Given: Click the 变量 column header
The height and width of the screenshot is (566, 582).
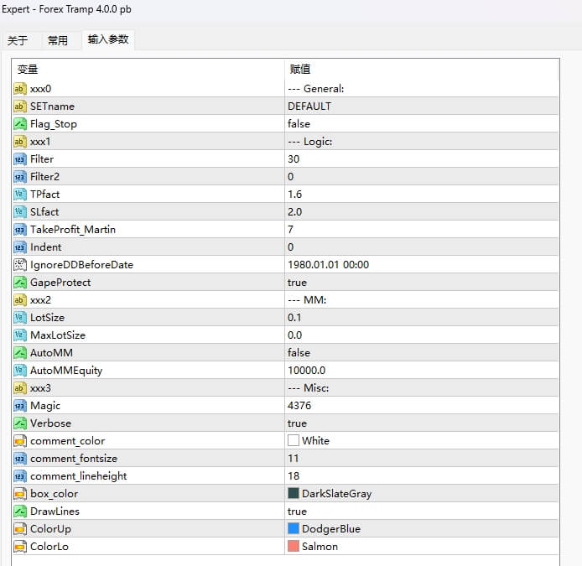Looking at the screenshot, I should (x=148, y=70).
